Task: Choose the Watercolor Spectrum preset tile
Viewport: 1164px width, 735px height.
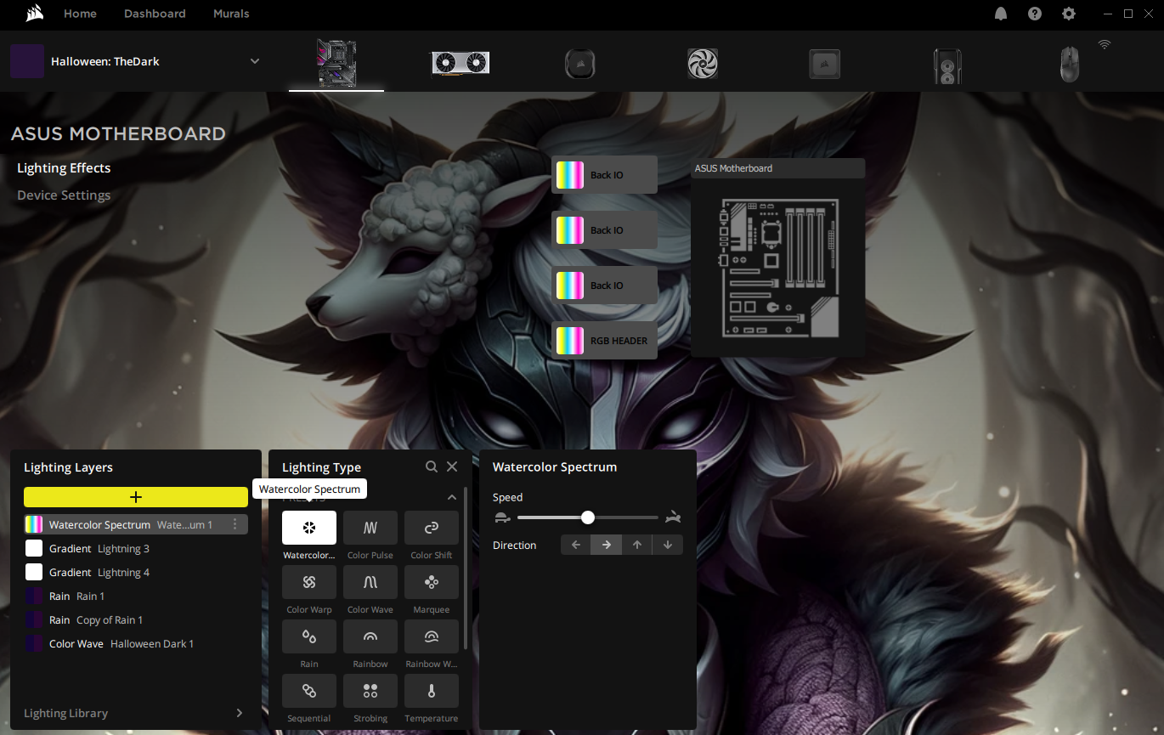Action: tap(309, 528)
